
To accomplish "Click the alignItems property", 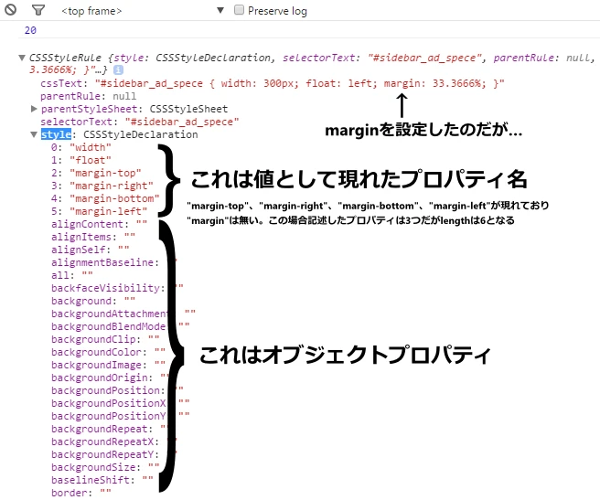I will coord(93,237).
